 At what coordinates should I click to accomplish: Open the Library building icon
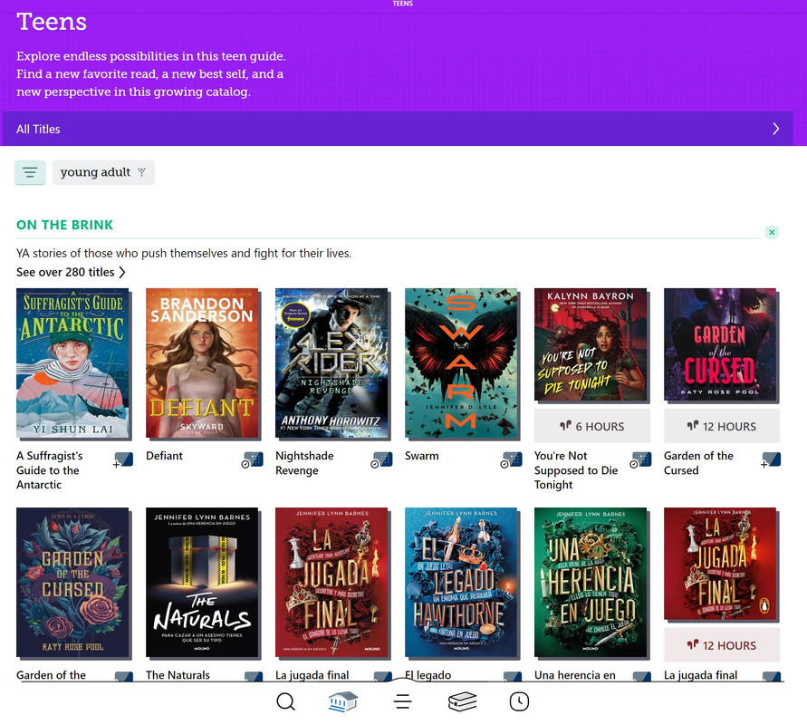(x=342, y=701)
